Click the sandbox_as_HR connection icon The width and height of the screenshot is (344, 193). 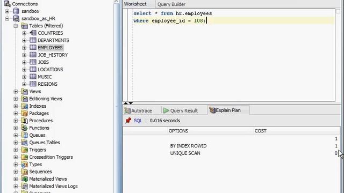16,18
